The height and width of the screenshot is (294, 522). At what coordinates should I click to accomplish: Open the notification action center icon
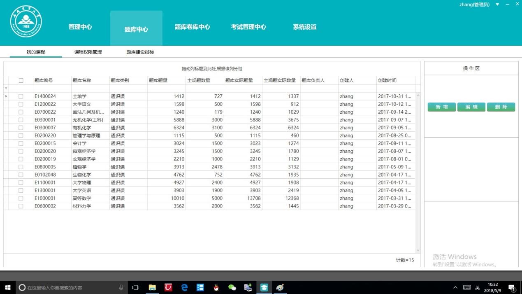pos(512,288)
